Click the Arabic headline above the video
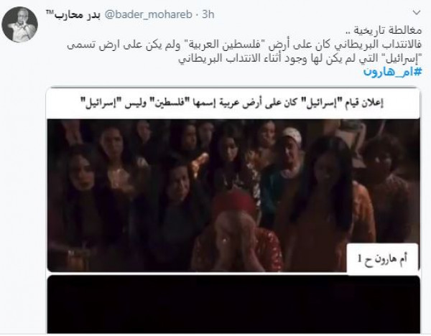431x336 pixels. tap(233, 103)
